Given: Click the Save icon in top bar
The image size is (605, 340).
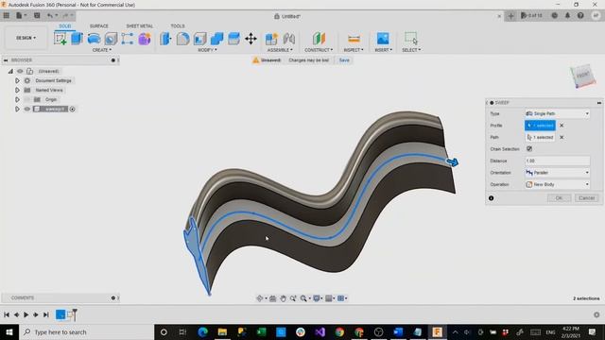Looking at the screenshot, I should pos(37,16).
